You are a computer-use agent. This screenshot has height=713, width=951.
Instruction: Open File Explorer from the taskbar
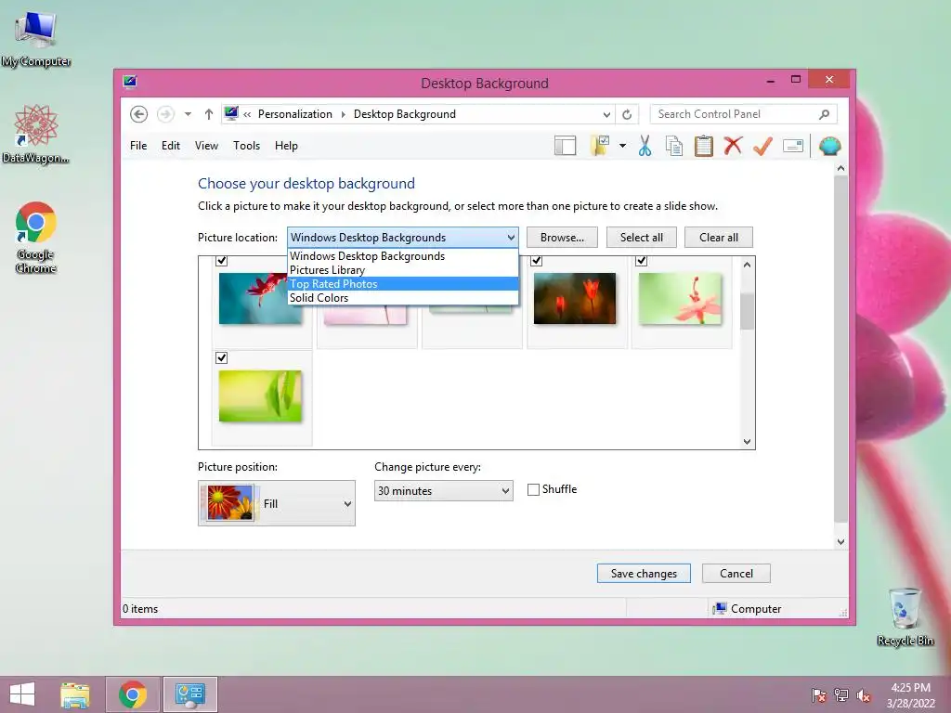pos(75,694)
